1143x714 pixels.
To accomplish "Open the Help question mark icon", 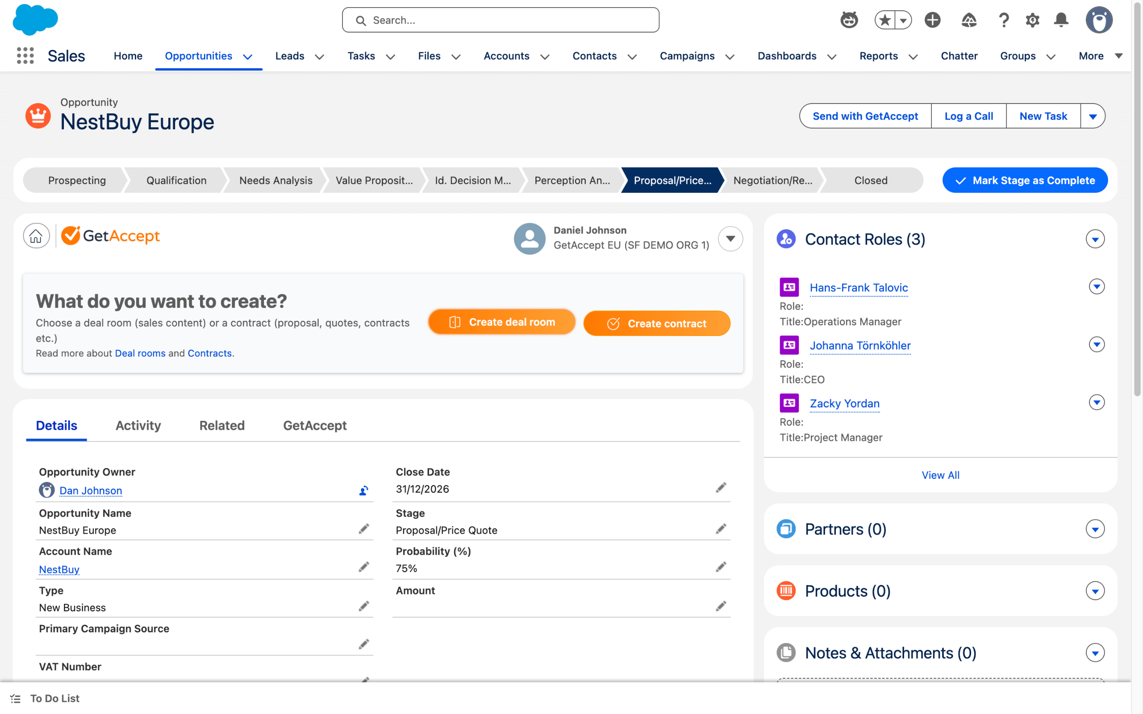I will [x=1004, y=21].
